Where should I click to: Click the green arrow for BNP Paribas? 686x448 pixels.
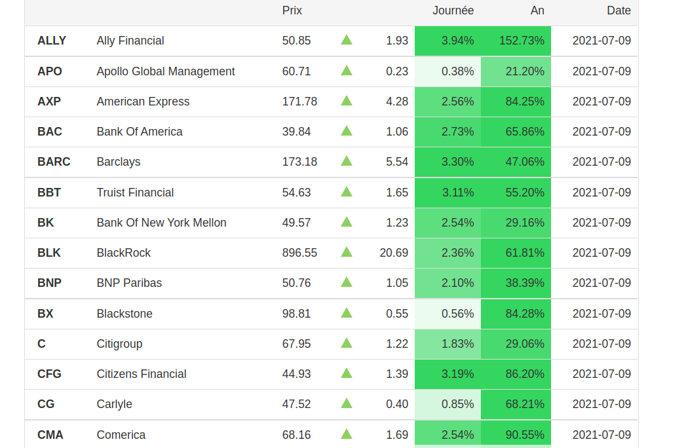coord(347,282)
